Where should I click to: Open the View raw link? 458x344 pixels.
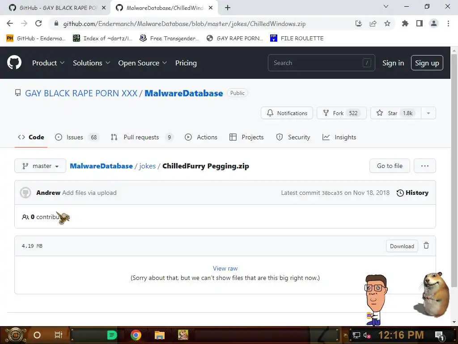coord(225,268)
